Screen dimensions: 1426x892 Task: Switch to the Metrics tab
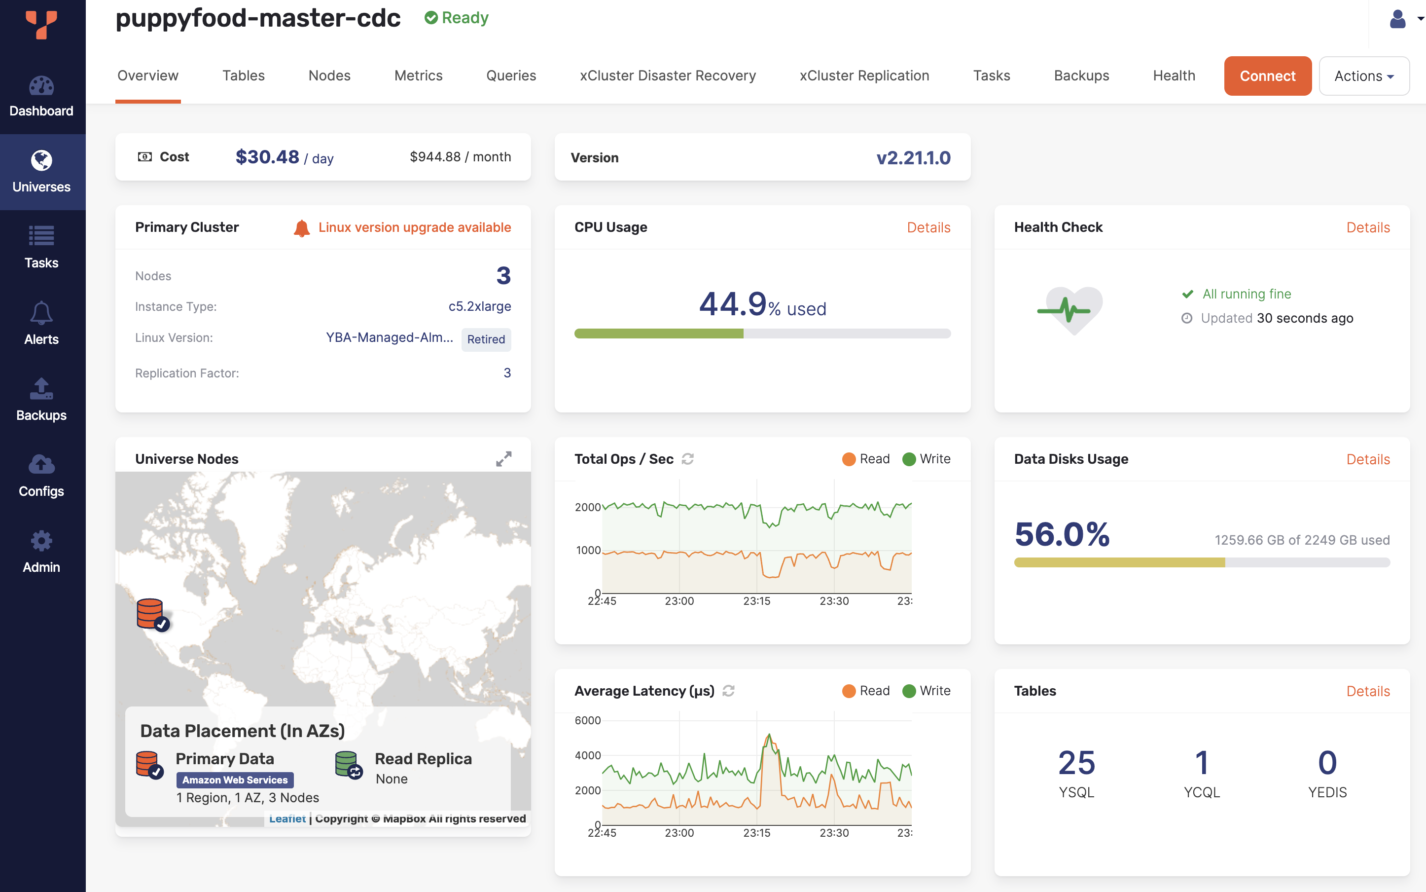tap(418, 76)
